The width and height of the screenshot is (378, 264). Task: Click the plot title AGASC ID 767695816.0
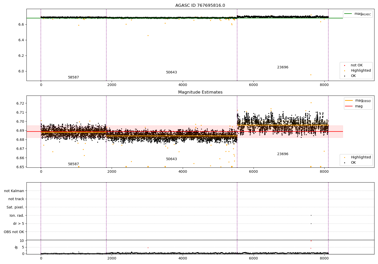(200, 6)
